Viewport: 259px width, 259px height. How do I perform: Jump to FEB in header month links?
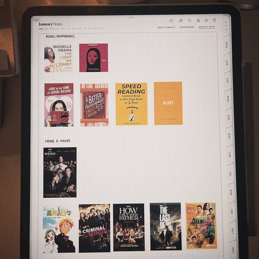click(46, 29)
